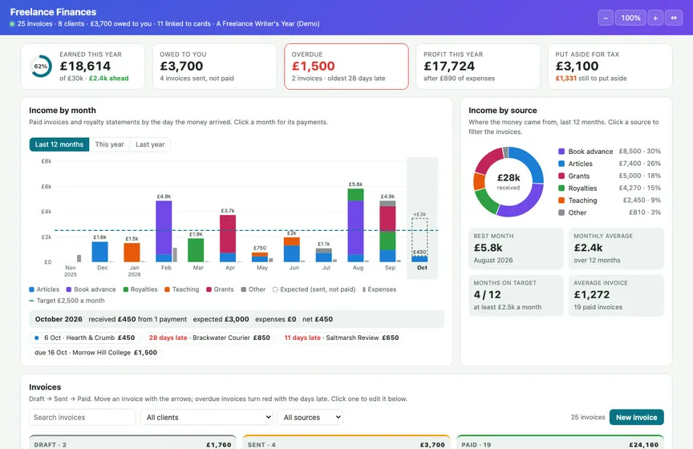Click the August £5.8k bar
This screenshot has height=449, width=693.
(356, 225)
